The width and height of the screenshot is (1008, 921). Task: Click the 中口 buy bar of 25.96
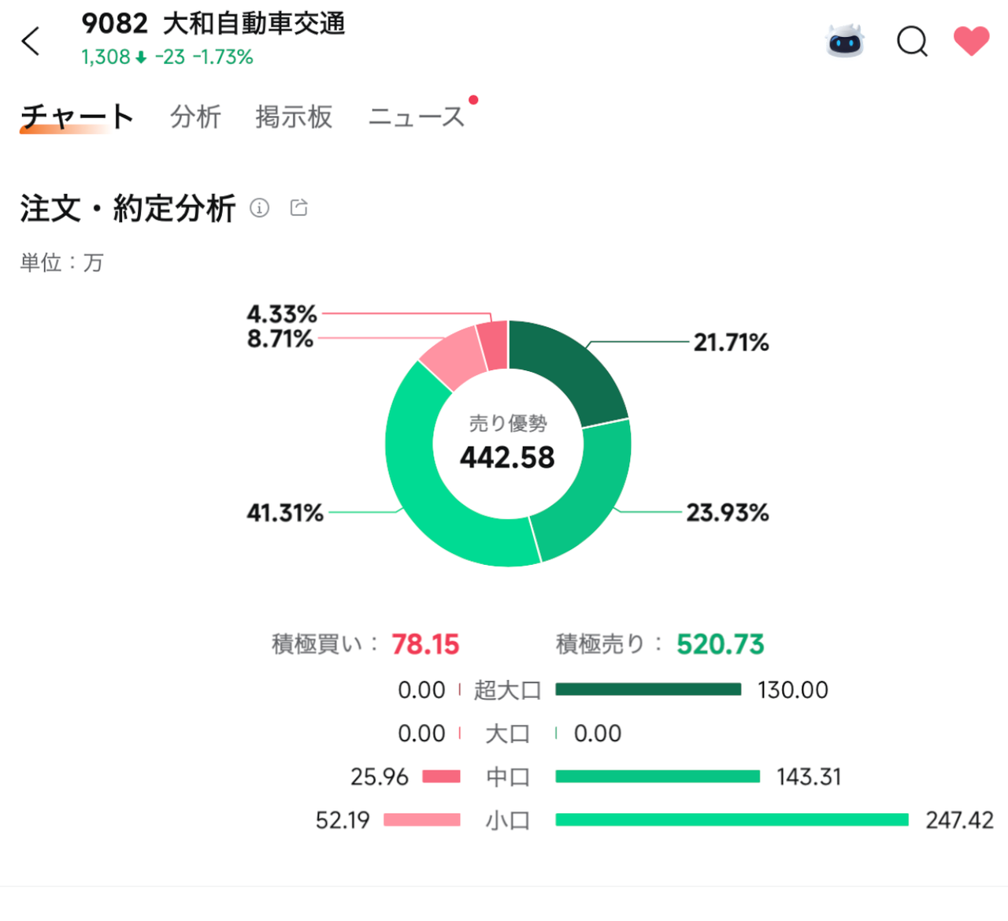pos(441,777)
